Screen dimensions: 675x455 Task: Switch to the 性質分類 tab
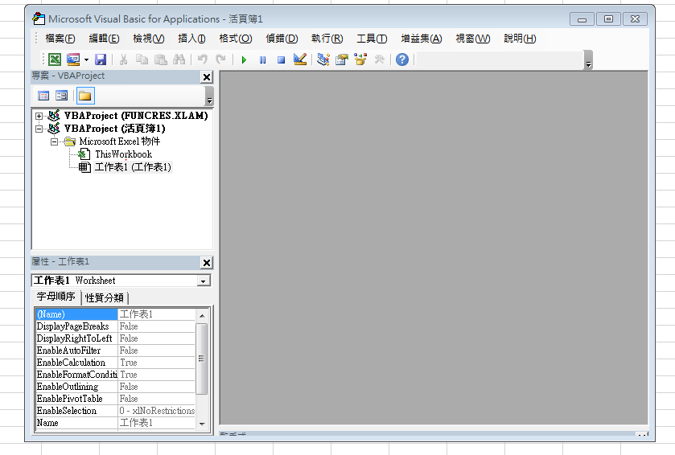(105, 297)
